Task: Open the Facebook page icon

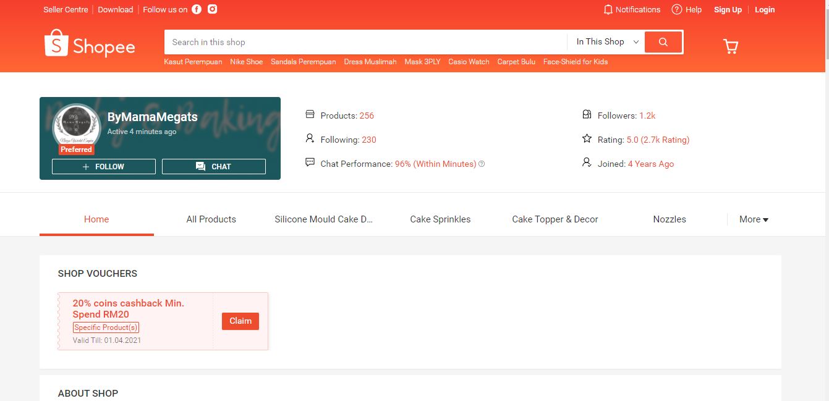Action: (197, 9)
